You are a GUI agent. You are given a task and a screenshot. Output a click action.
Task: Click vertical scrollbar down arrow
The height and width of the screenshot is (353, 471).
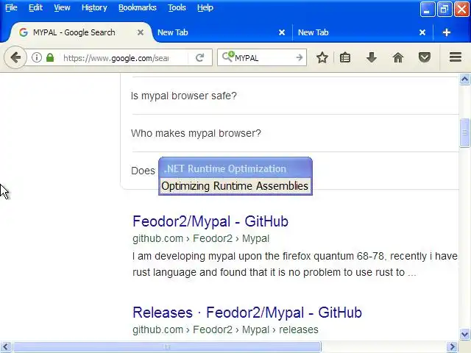(464, 334)
